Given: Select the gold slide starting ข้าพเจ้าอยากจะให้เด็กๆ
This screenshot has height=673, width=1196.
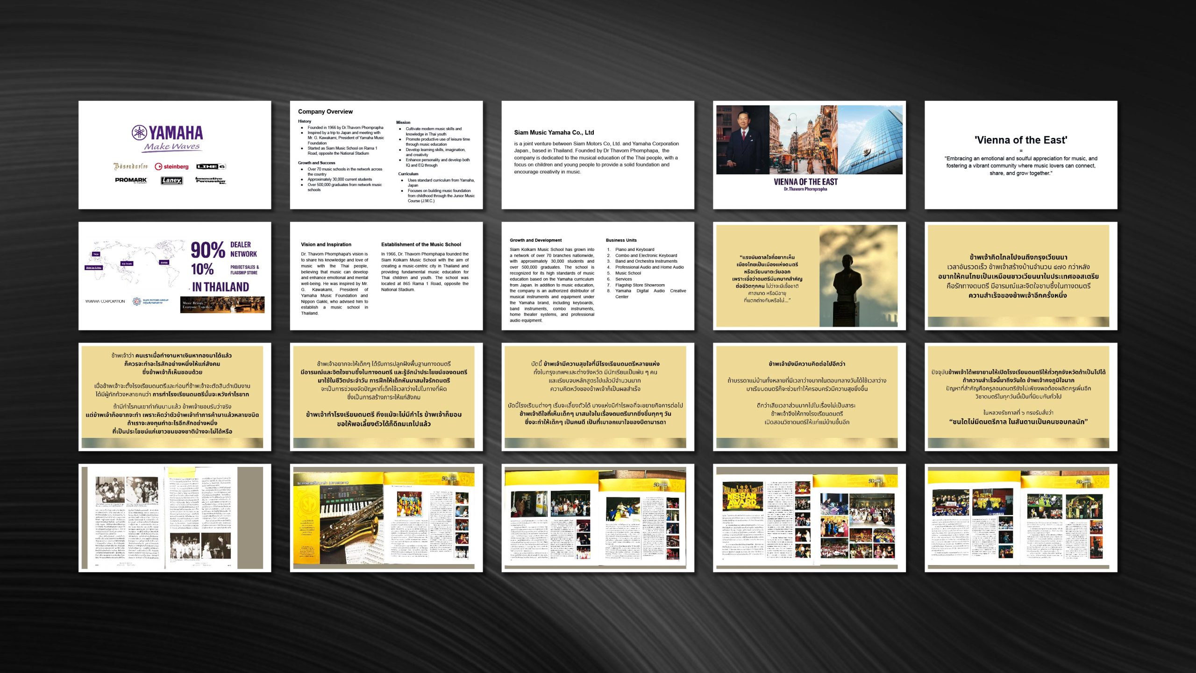Looking at the screenshot, I should point(386,397).
